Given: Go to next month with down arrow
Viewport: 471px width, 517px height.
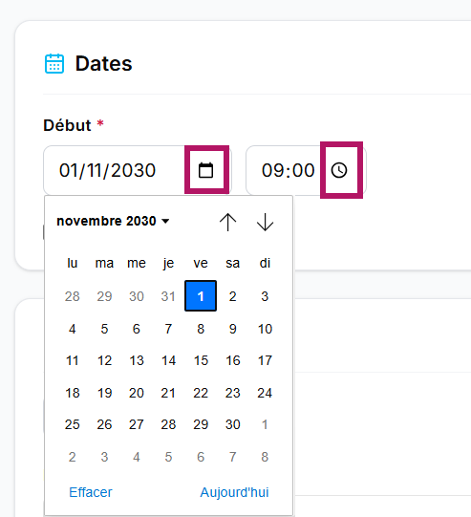Looking at the screenshot, I should click(x=265, y=222).
